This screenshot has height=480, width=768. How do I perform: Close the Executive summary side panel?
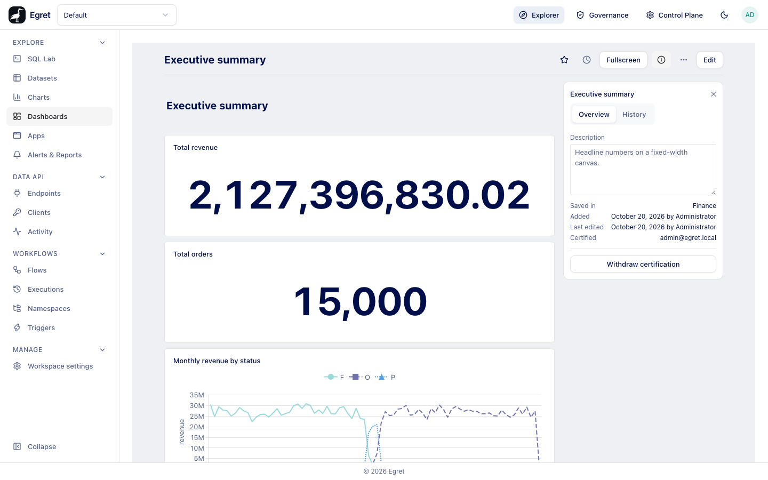point(714,94)
